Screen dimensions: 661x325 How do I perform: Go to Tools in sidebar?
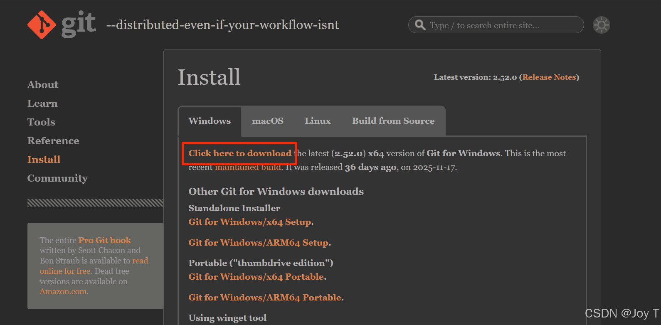[x=41, y=122]
